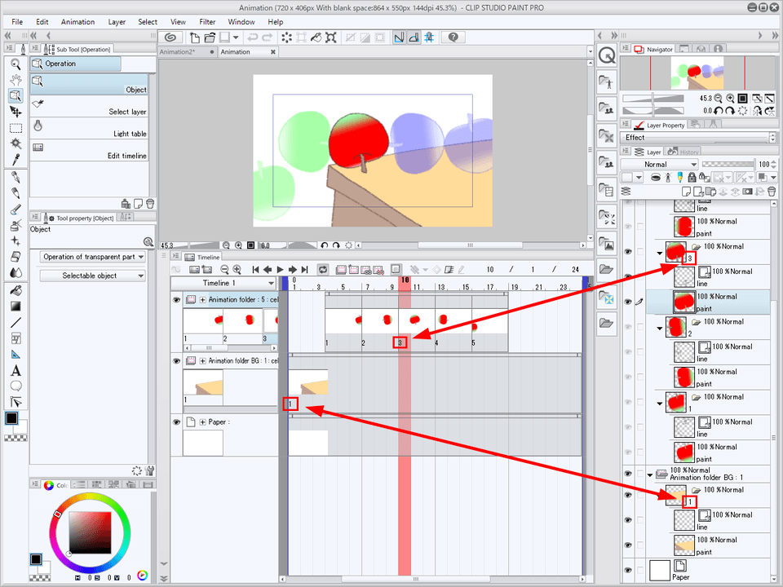Open the Window menu
The width and height of the screenshot is (783, 587).
click(x=241, y=22)
